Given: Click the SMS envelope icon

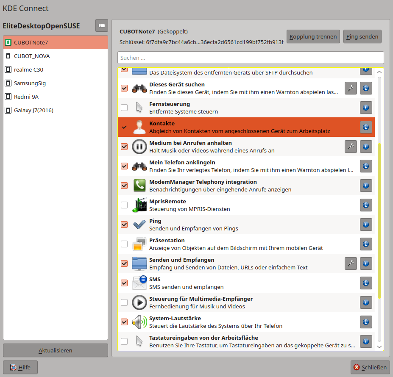Looking at the screenshot, I should tap(139, 283).
